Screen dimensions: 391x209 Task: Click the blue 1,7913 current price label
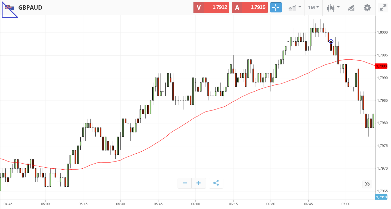(381, 197)
